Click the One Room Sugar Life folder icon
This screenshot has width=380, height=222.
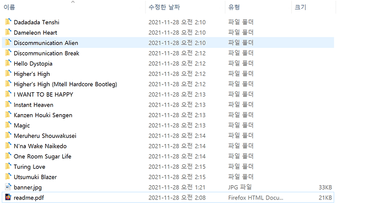point(8,156)
